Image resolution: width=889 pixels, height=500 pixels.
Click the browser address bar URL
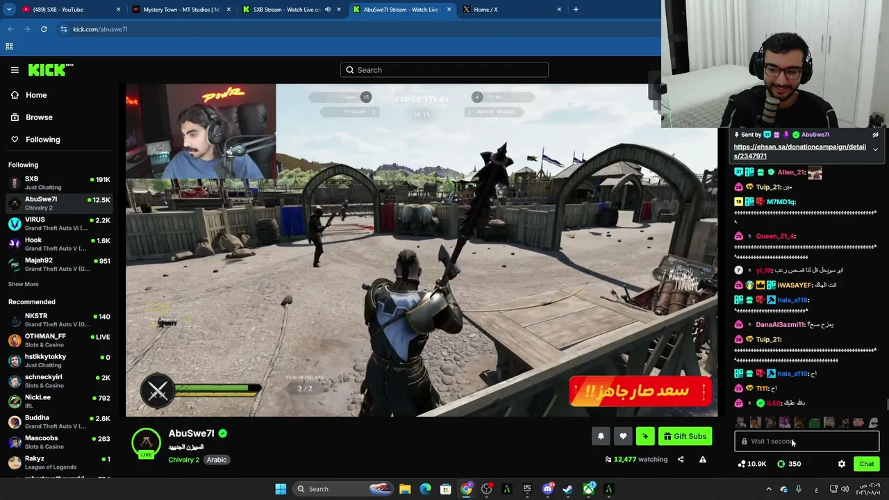tap(100, 29)
